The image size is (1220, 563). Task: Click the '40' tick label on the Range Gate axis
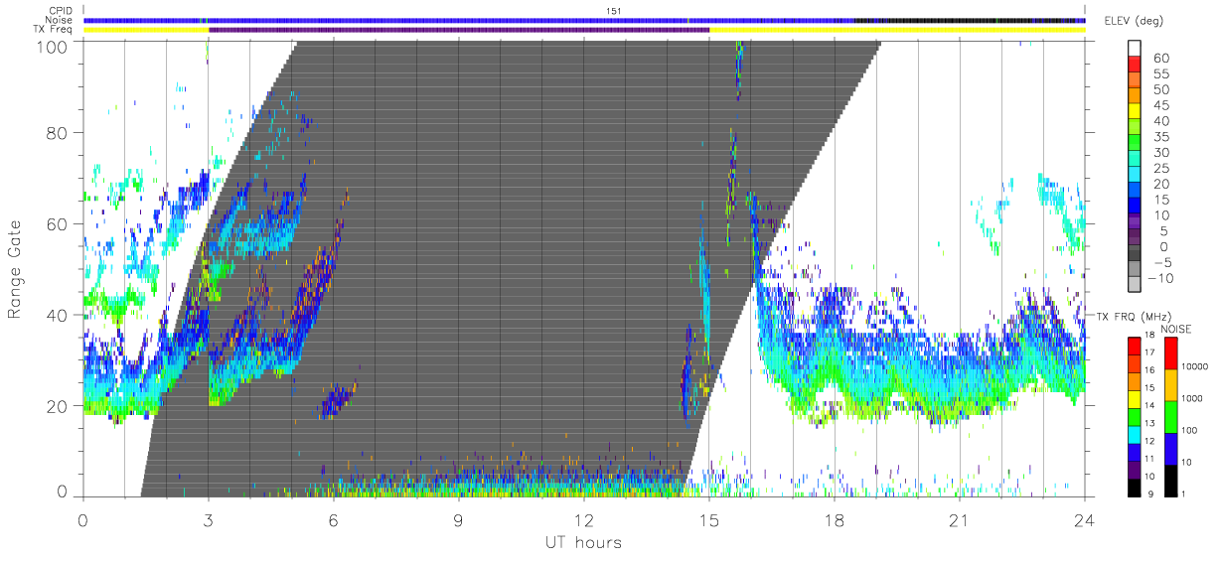(59, 316)
